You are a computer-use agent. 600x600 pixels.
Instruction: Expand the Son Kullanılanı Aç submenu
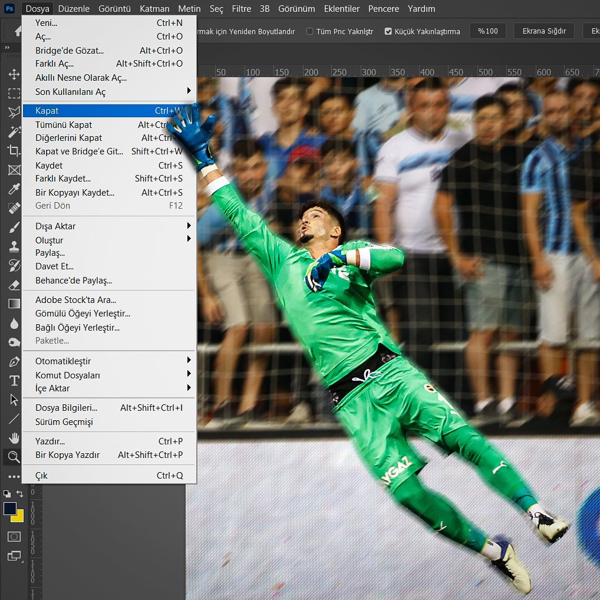109,92
